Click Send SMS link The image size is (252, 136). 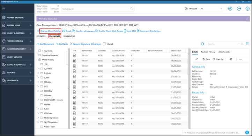(x=130, y=31)
